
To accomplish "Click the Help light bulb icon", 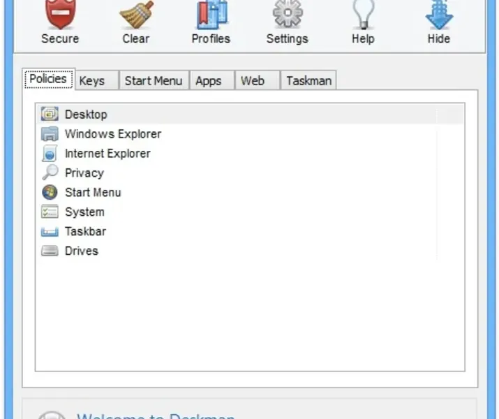I will (x=363, y=14).
